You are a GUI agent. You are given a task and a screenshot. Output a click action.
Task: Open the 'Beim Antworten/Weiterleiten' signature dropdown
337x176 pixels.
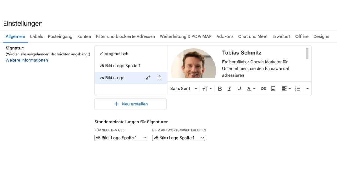(x=179, y=138)
